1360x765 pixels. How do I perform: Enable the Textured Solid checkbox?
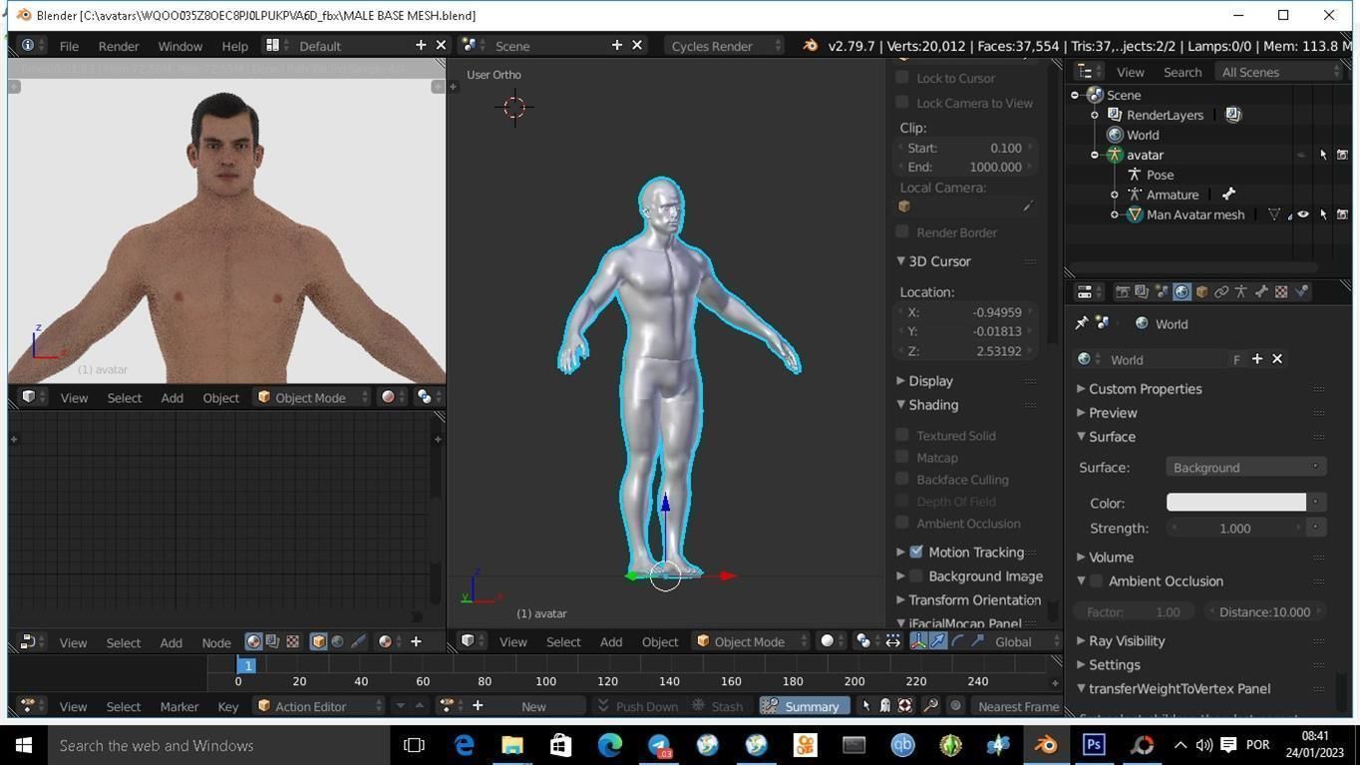click(x=901, y=435)
